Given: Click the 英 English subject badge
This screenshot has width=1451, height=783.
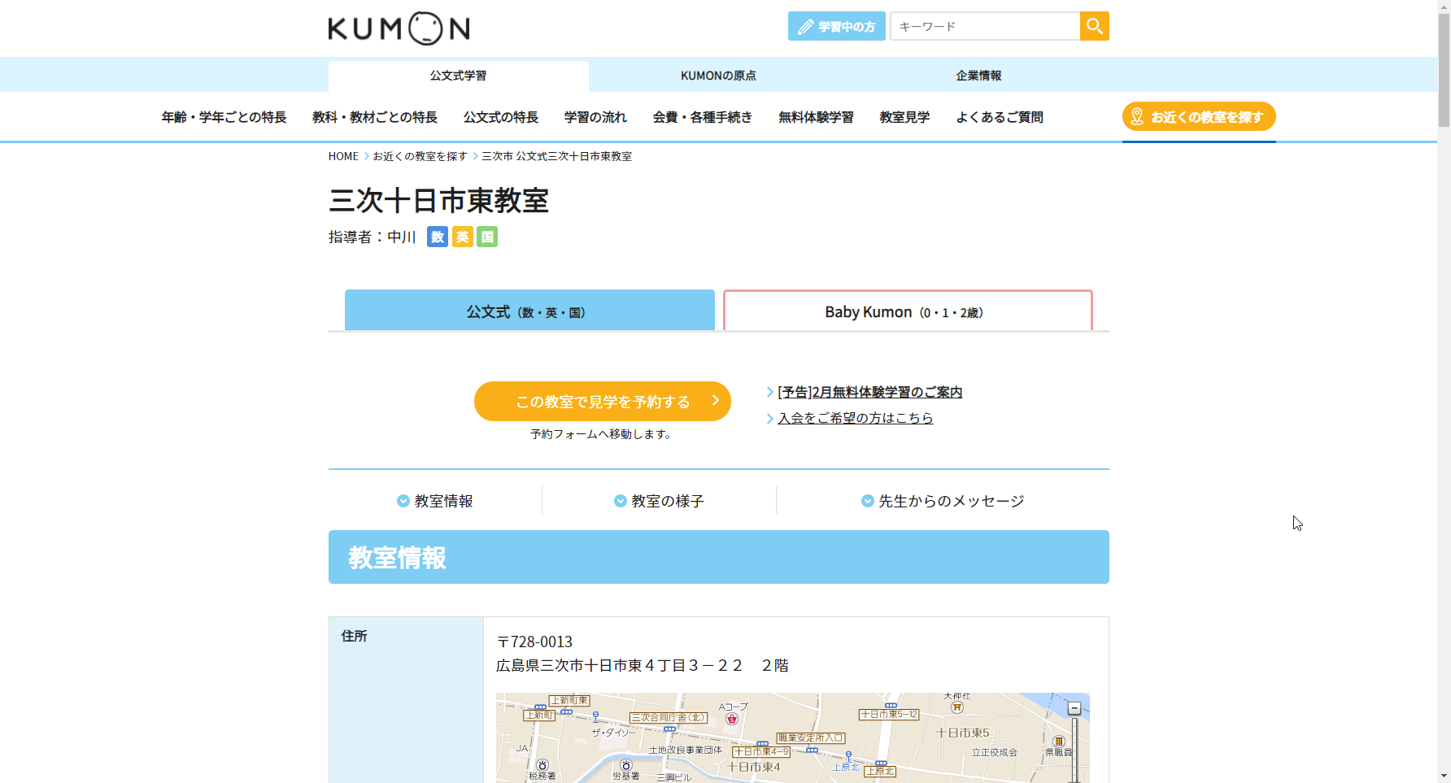Looking at the screenshot, I should coord(462,237).
